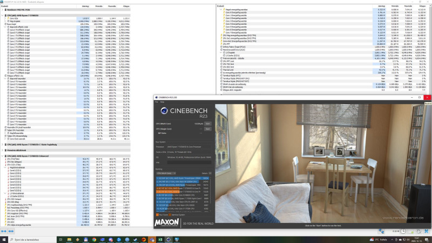The height and width of the screenshot is (243, 432).
Task: Click the floppy disk app icon on taskbar
Action: [86, 240]
